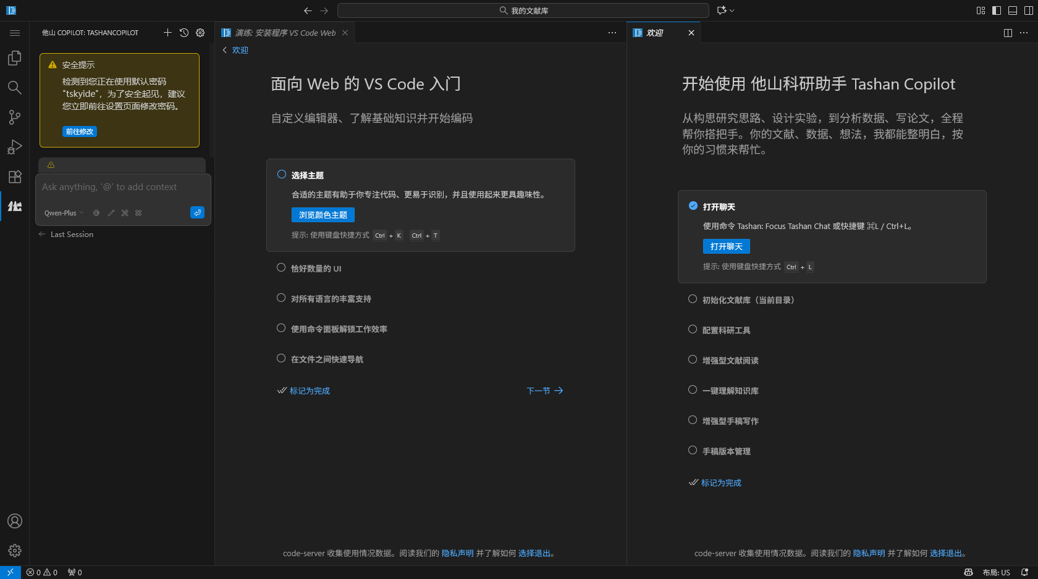Click the send message arrow button

(x=197, y=212)
